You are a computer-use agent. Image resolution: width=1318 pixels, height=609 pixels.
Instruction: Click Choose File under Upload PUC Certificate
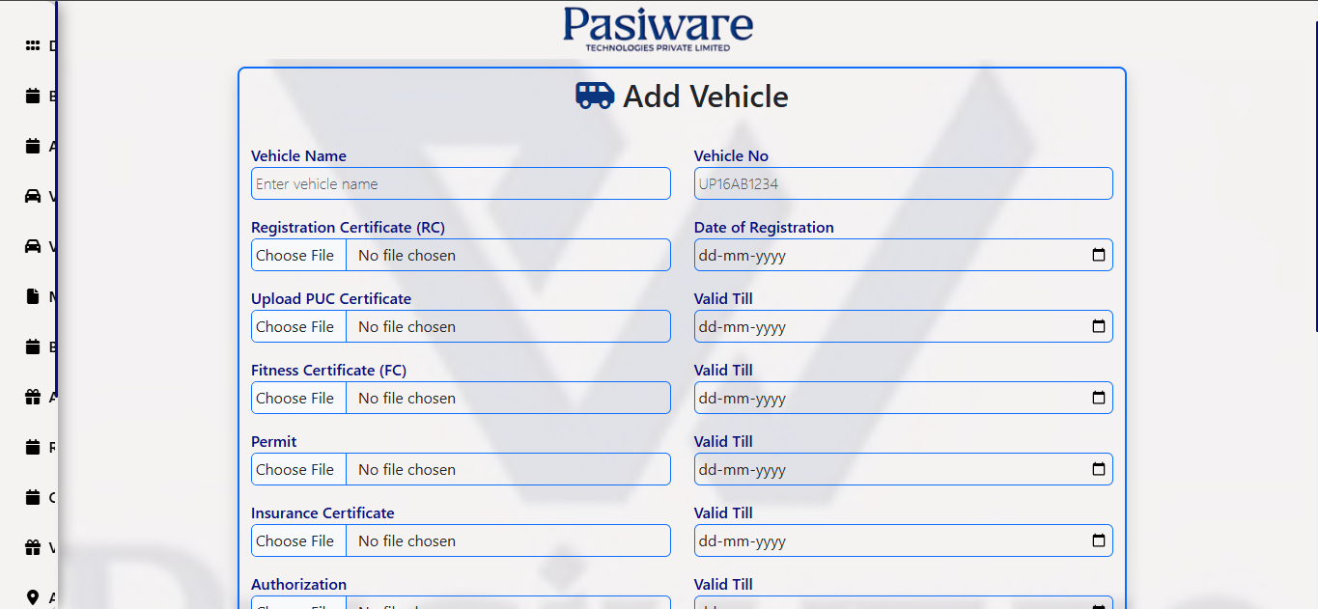tap(297, 325)
